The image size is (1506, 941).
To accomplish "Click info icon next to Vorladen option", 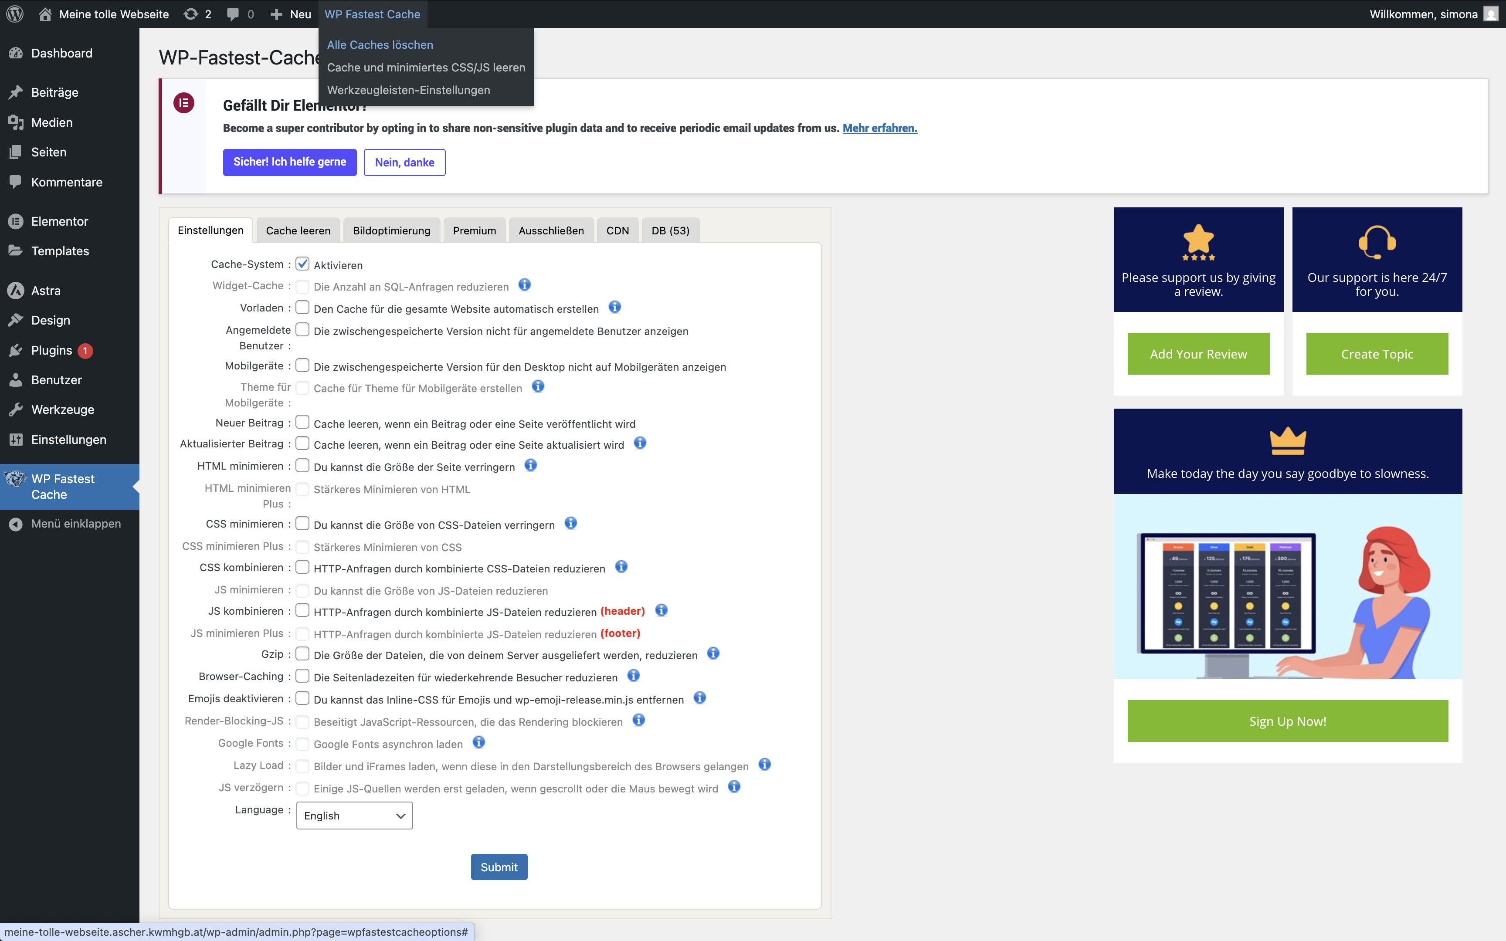I will point(614,308).
